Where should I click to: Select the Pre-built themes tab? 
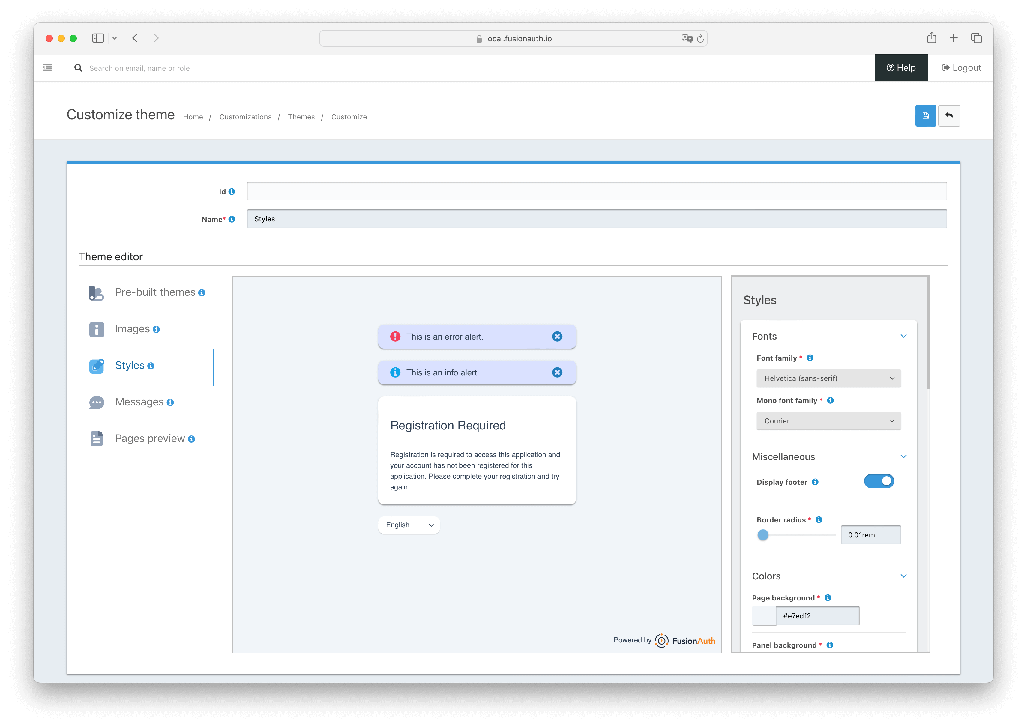146,293
